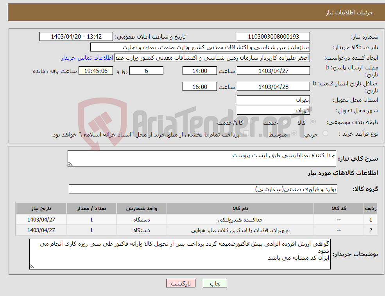Click the نام کالا column header
The width and height of the screenshot is (385, 296).
point(240,208)
